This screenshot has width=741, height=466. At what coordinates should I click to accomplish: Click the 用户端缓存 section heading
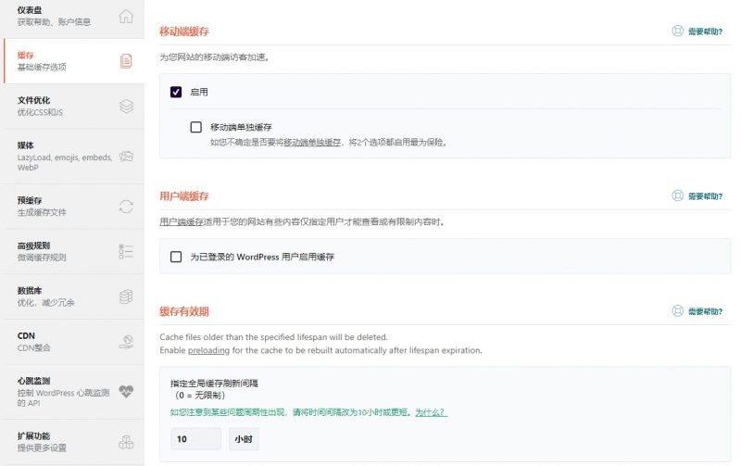coord(183,196)
